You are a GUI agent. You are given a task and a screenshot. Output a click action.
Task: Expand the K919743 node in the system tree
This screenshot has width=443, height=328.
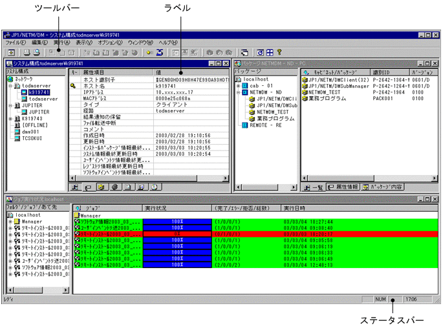(x=9, y=119)
